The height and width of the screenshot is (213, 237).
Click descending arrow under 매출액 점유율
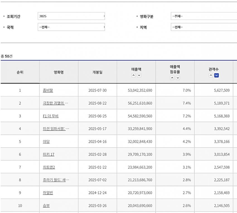point(178,78)
